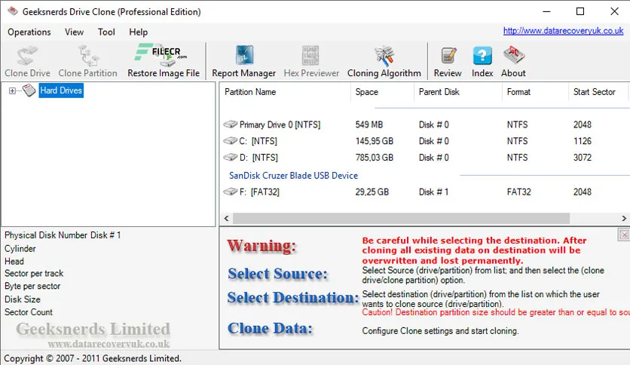Click the Hard Drives tree icon

[29, 90]
